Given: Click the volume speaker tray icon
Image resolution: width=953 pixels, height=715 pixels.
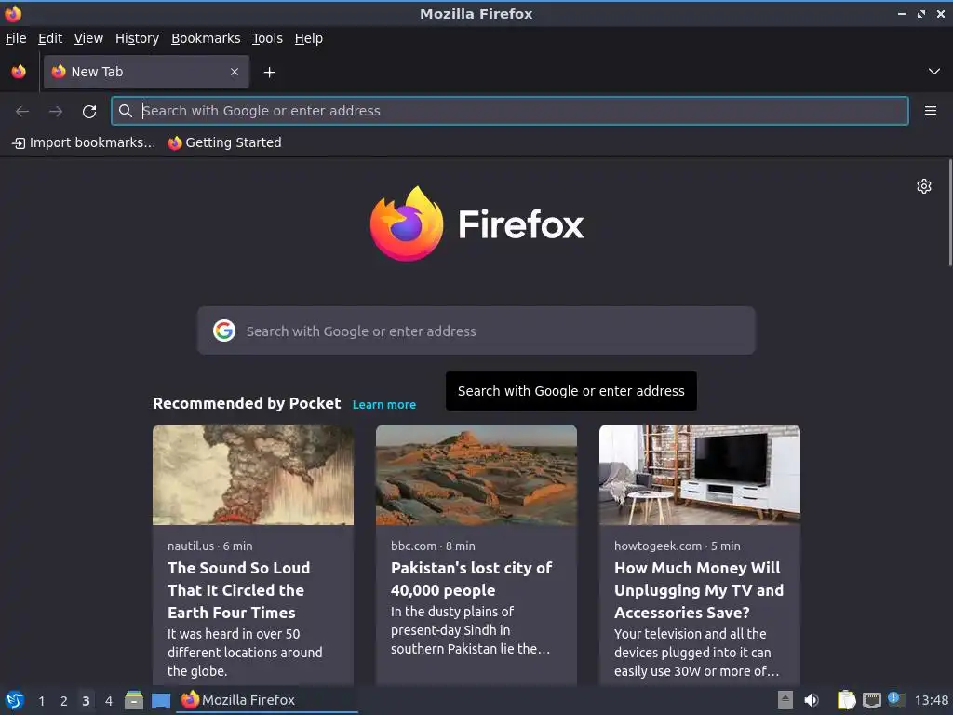Looking at the screenshot, I should (x=812, y=700).
